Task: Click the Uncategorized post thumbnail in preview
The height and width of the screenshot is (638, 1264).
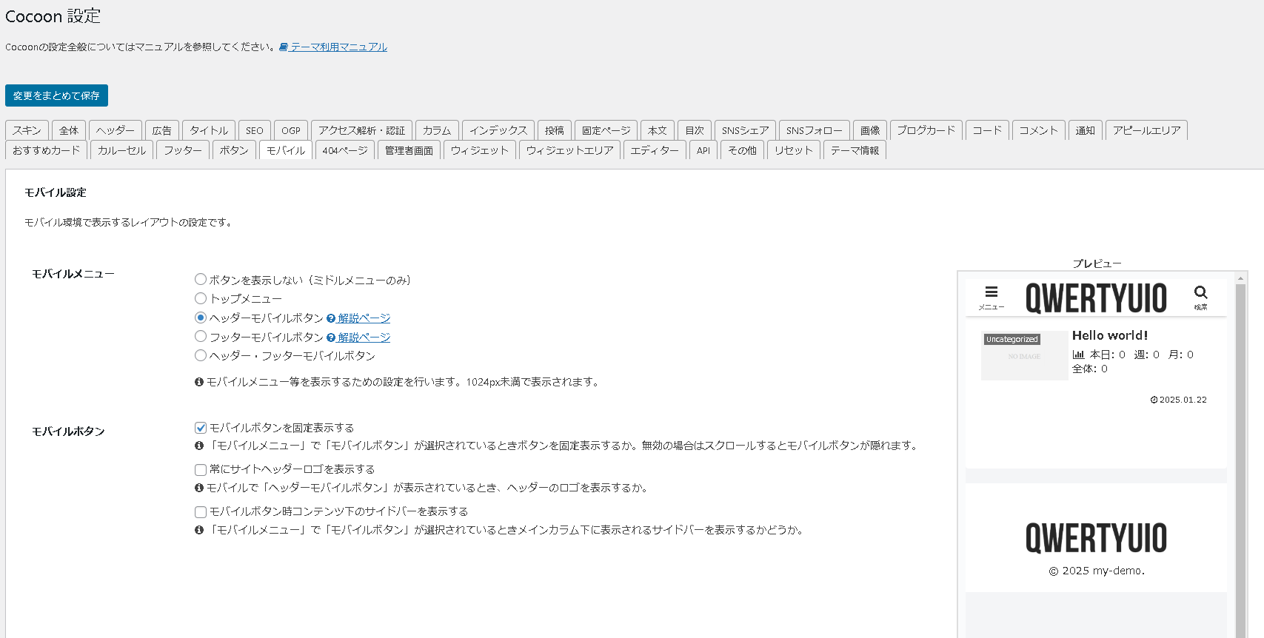Action: tap(1024, 355)
